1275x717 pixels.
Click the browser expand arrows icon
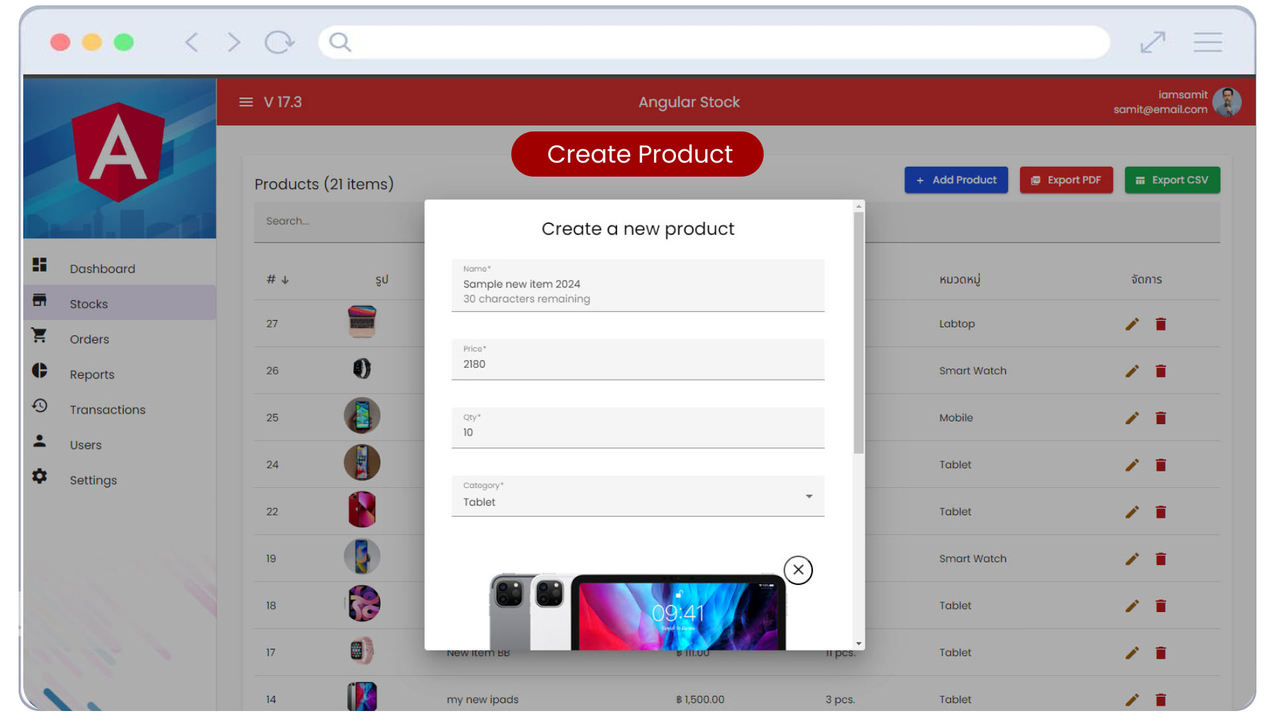[1153, 42]
